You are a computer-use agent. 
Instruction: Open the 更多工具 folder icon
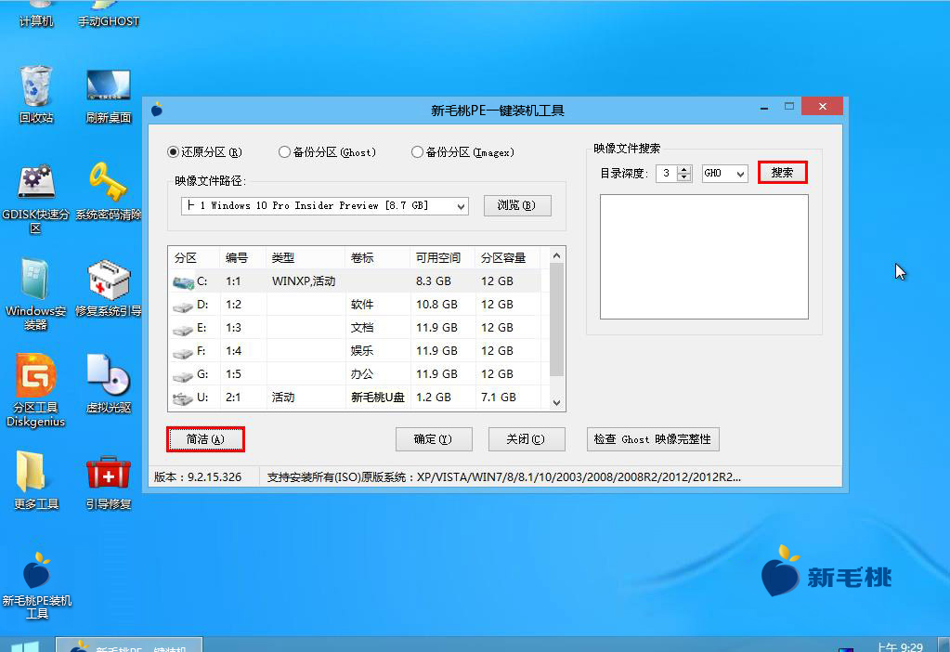pos(35,480)
